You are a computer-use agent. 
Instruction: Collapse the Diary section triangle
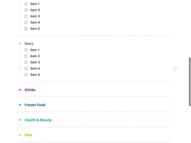[20, 44]
